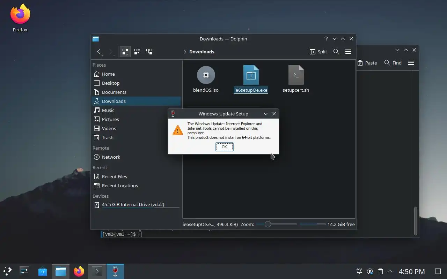Minimize the Windows Update Setup dialog
Viewport: 447px width, 279px height.
(x=266, y=114)
